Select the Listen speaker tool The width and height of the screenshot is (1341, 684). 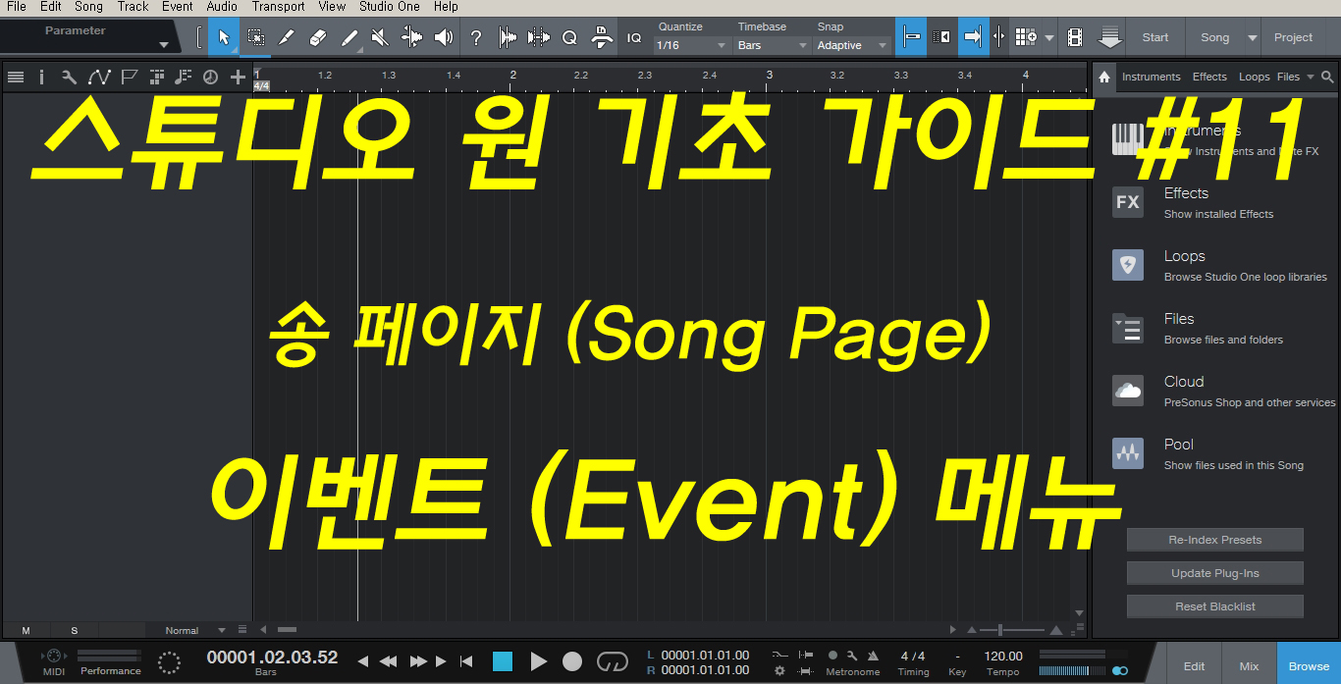[444, 37]
